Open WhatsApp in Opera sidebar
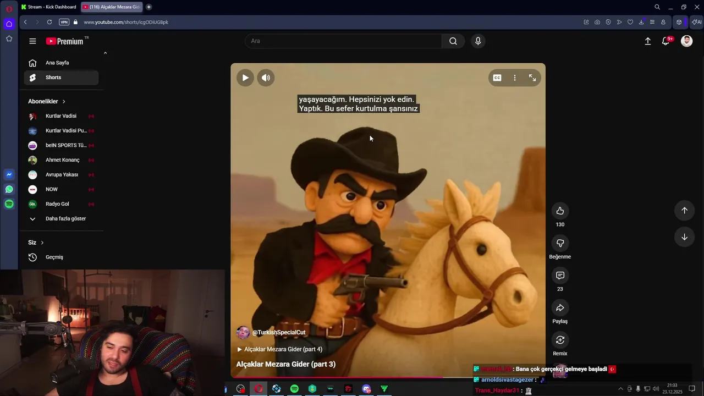This screenshot has height=396, width=704. click(9, 189)
